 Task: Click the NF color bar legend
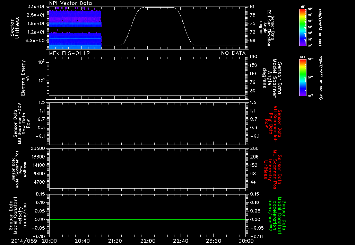tap(303, 27)
